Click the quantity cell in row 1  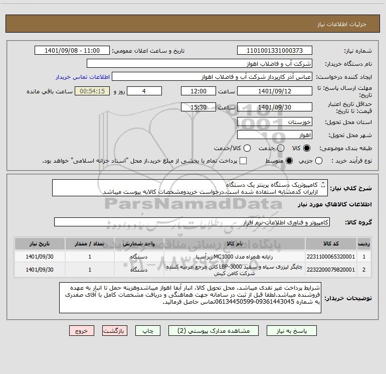point(90,257)
